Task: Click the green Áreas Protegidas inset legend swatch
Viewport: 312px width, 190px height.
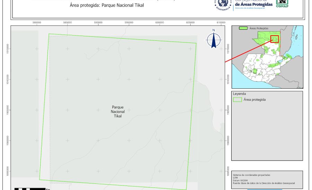Action: pos(244,28)
